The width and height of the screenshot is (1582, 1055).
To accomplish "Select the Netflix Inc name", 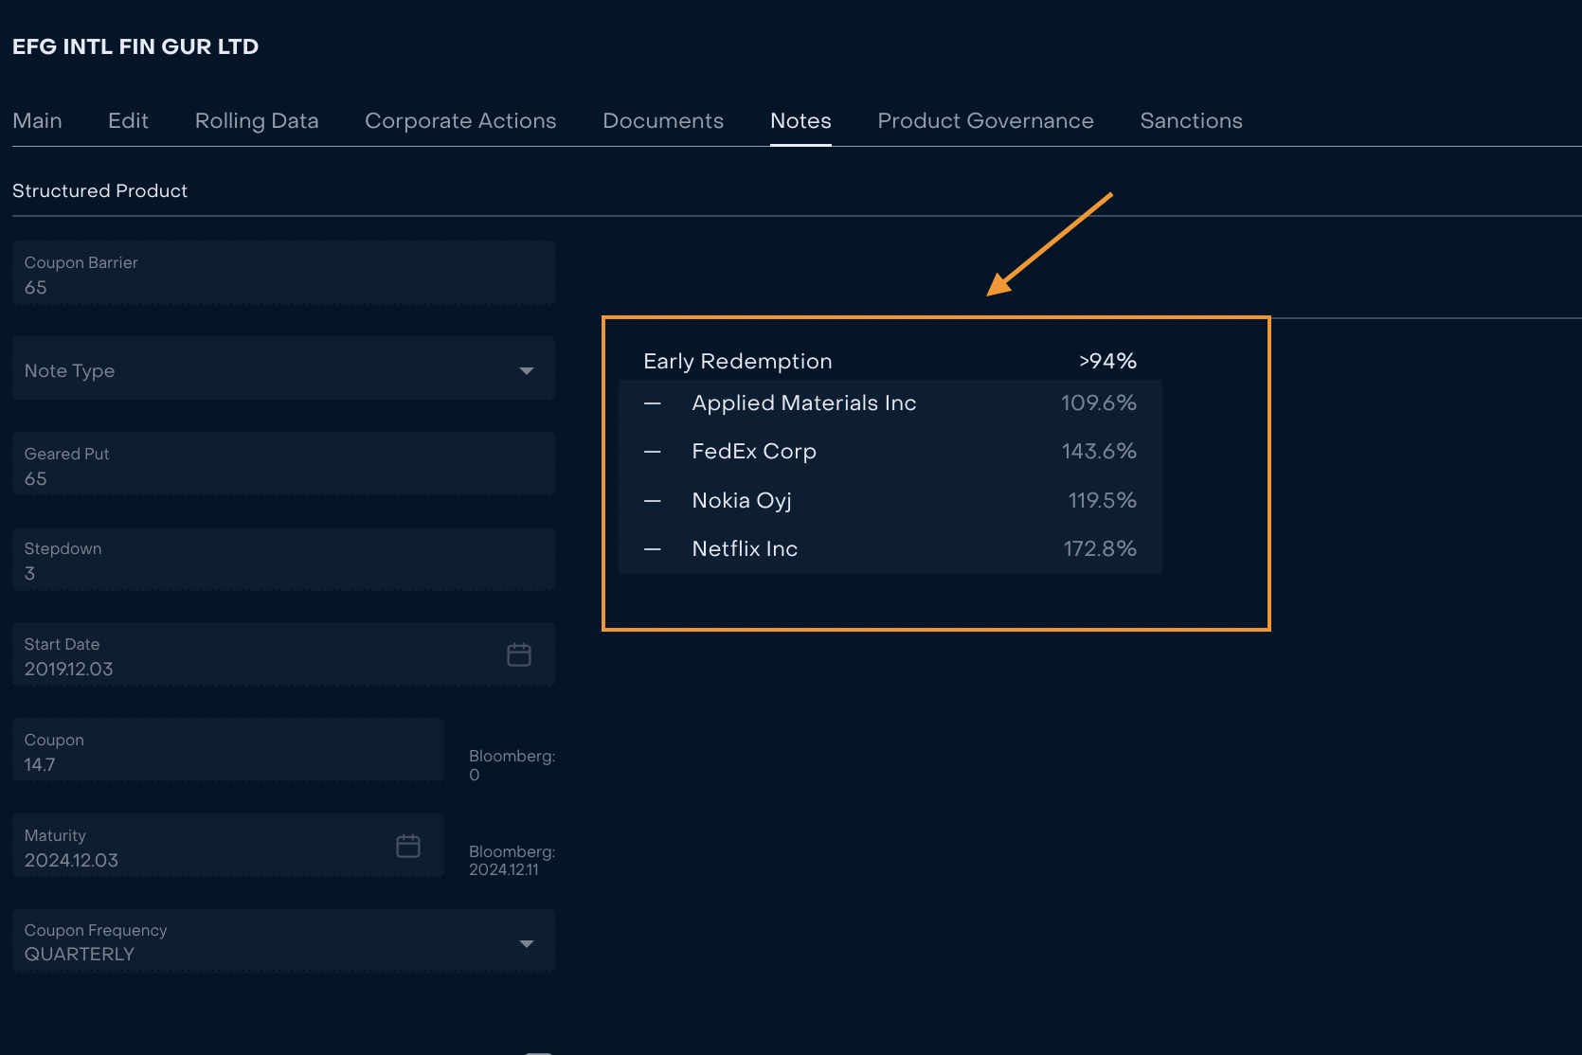I will tap(745, 549).
